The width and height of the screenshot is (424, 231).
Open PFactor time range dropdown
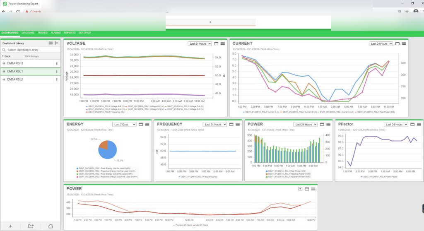coord(396,125)
